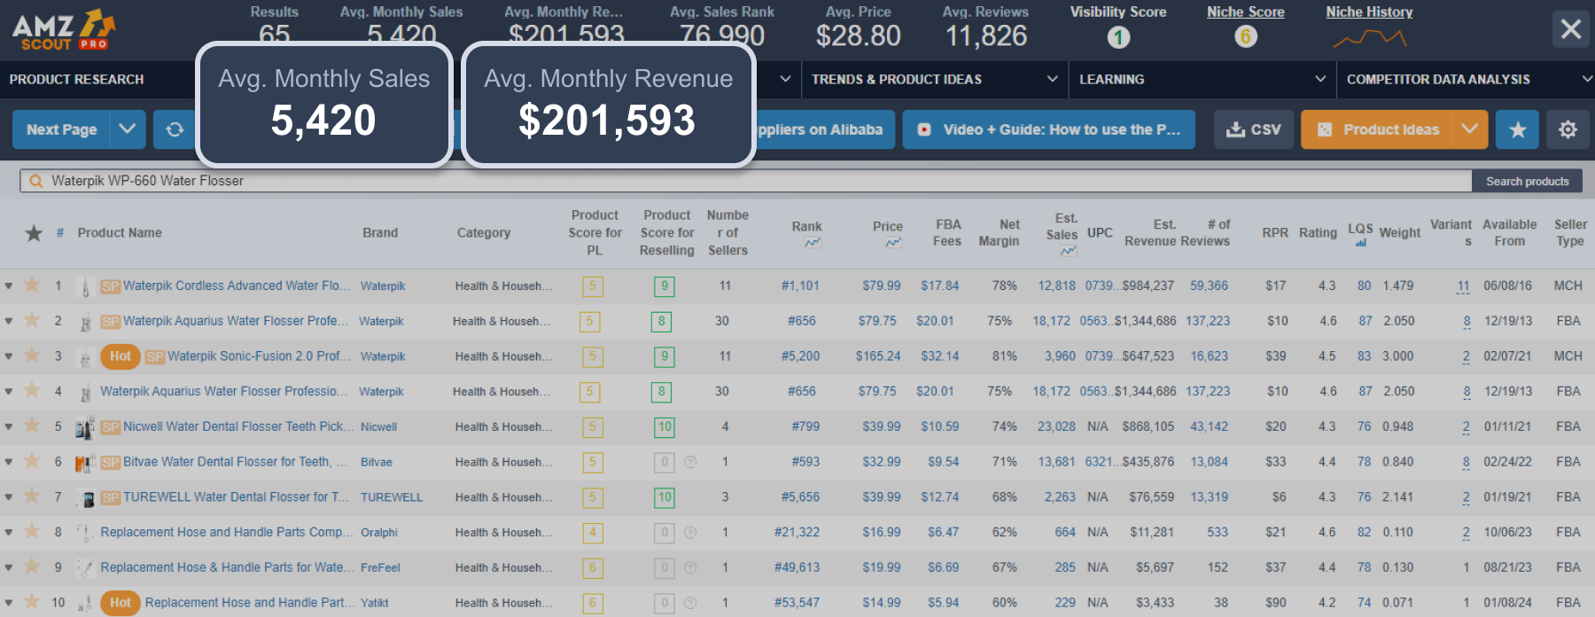Favorite the Sonic-Fusion 2.0 row star
This screenshot has width=1595, height=617.
click(x=32, y=355)
